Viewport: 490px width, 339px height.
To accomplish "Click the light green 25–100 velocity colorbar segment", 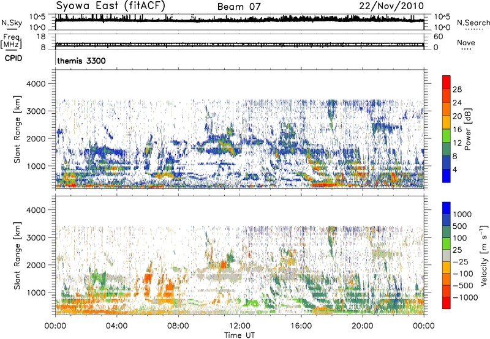I will coord(447,244).
